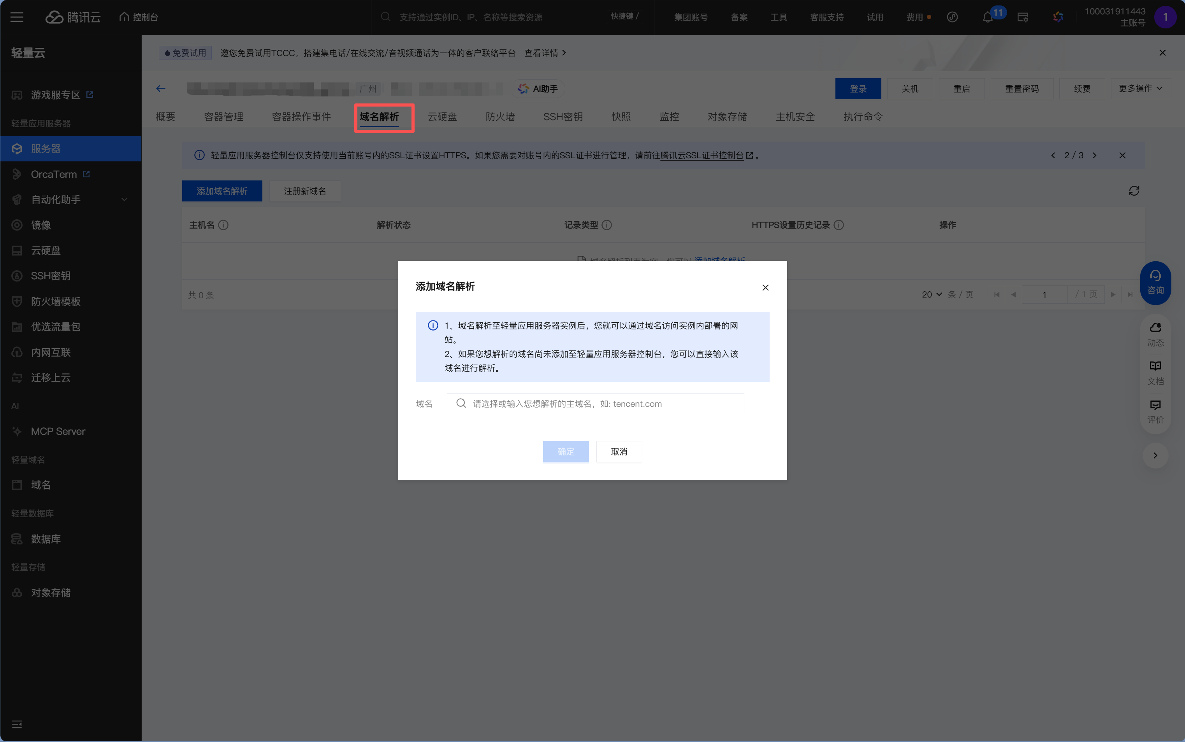1185x742 pixels.
Task: Click the 腾讯云 logo
Action: (x=73, y=17)
